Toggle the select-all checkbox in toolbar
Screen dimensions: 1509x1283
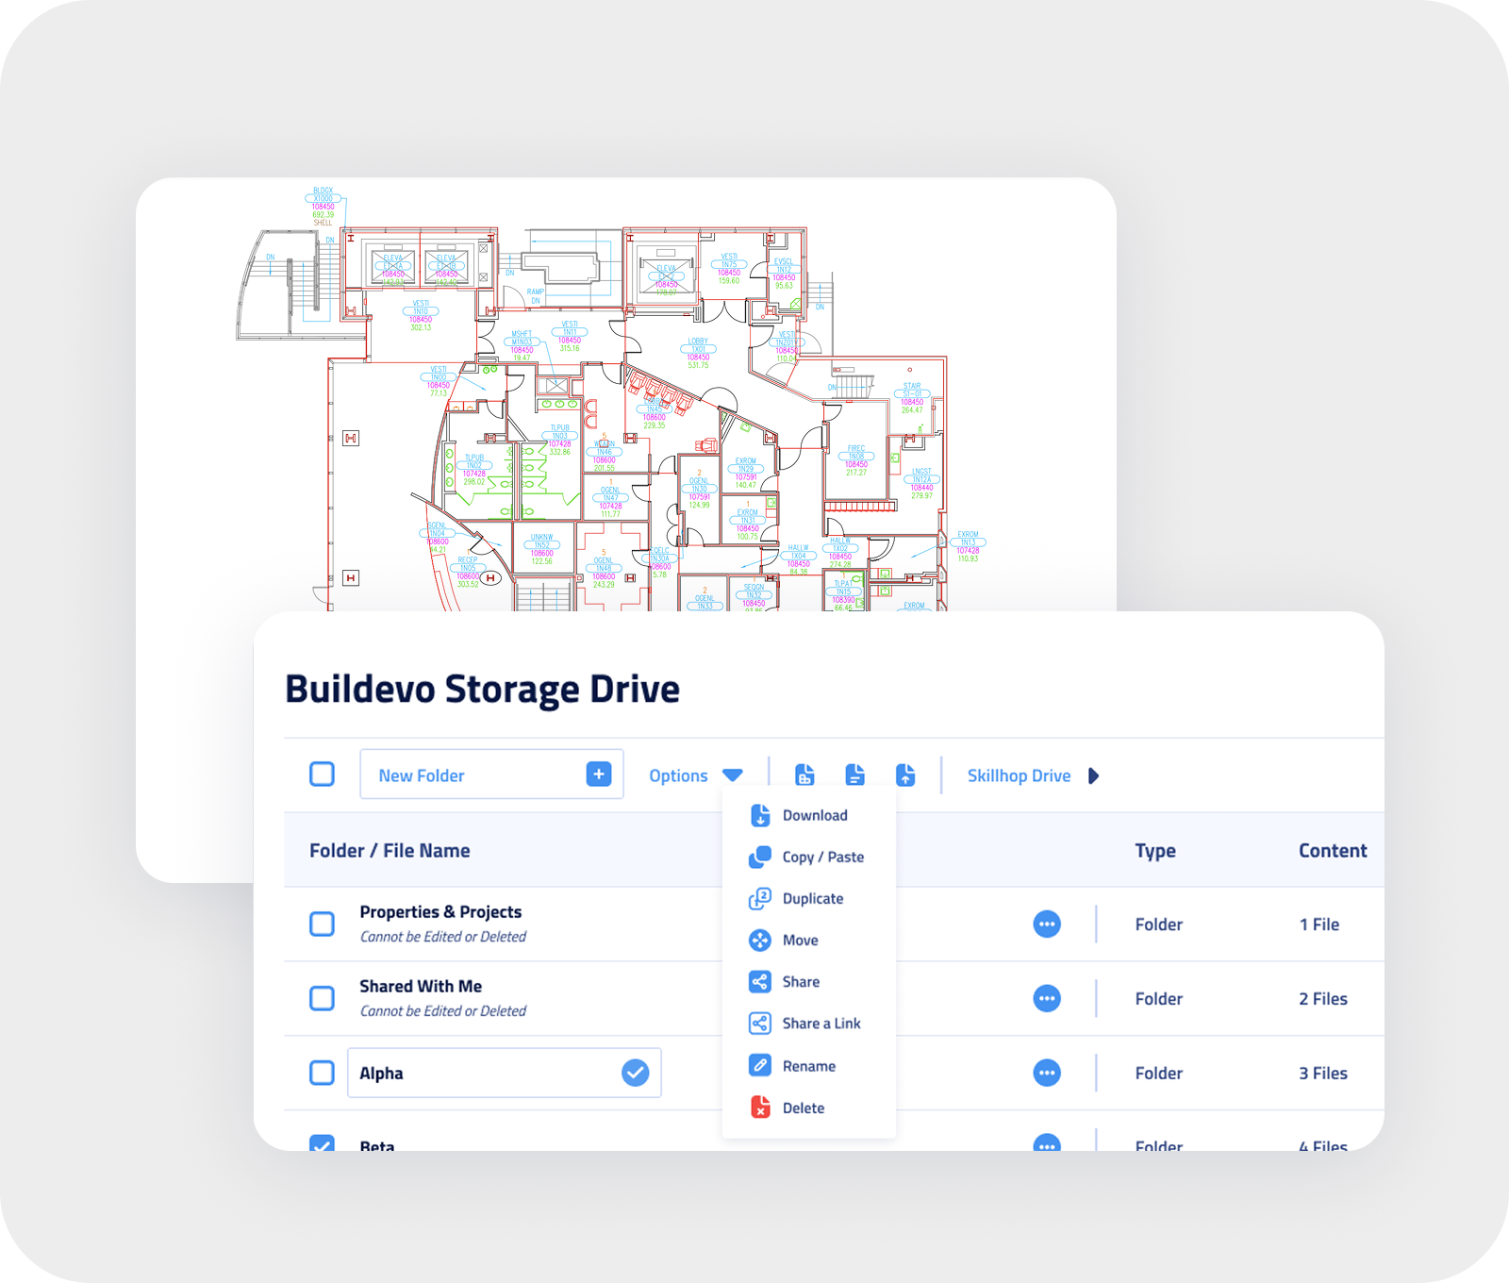pyautogui.click(x=323, y=775)
